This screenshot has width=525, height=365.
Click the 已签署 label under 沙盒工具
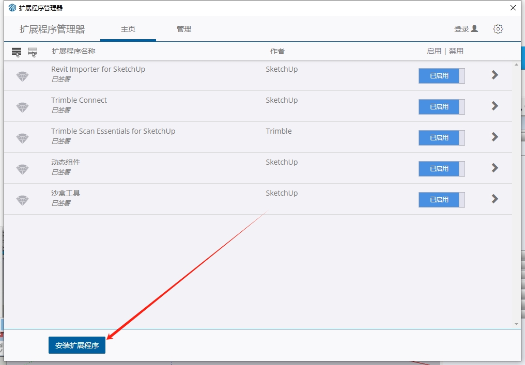point(61,203)
